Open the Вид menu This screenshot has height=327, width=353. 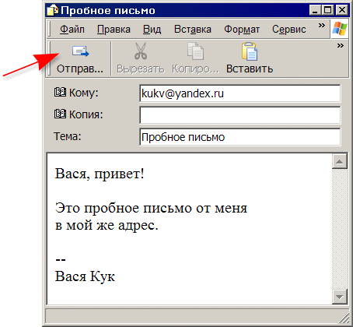[x=152, y=29]
